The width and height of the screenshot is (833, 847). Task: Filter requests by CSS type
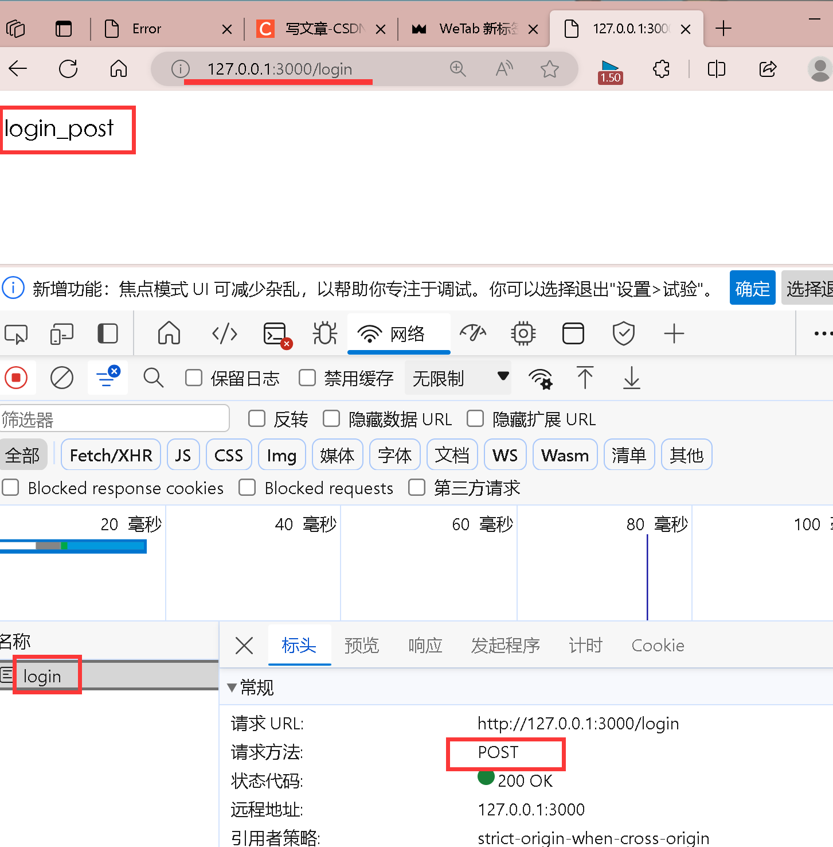pyautogui.click(x=229, y=455)
